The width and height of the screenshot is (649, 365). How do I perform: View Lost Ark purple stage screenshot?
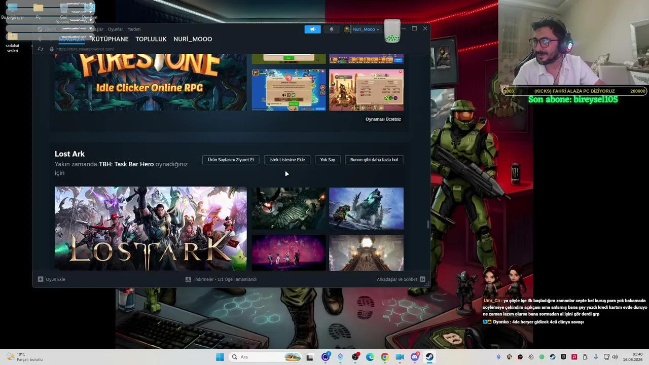(x=289, y=252)
